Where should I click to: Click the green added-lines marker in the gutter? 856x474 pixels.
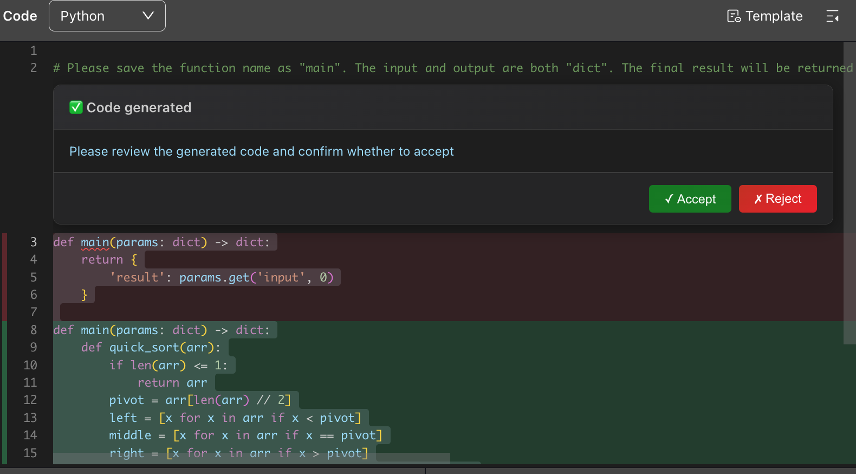click(4, 390)
